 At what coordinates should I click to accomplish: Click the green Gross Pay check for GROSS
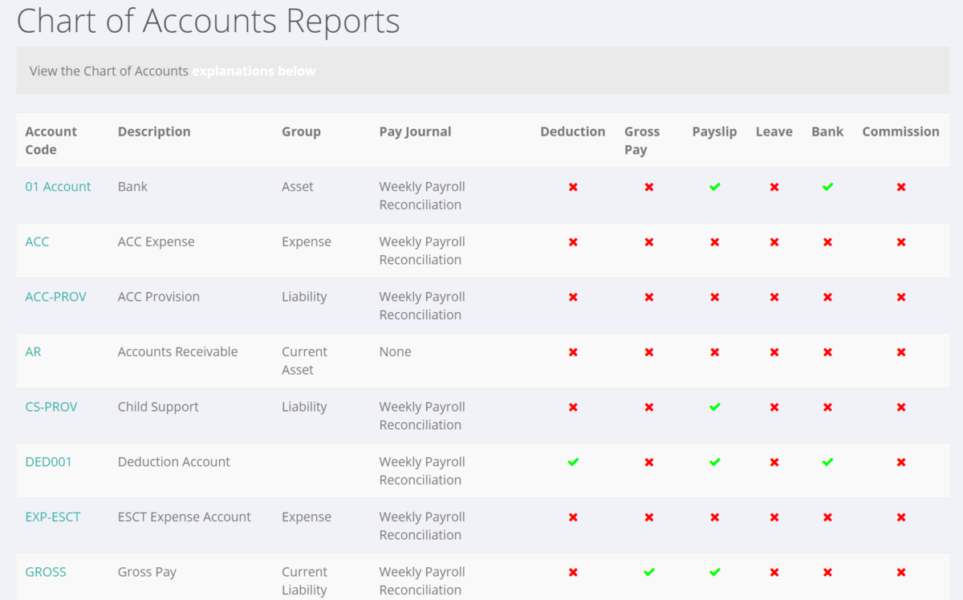click(x=648, y=572)
